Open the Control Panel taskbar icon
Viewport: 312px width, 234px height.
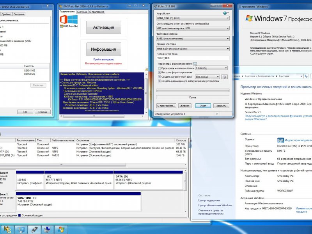[21, 229]
